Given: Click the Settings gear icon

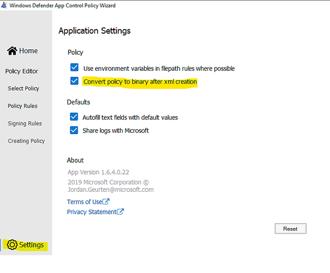Looking at the screenshot, I should [12, 245].
